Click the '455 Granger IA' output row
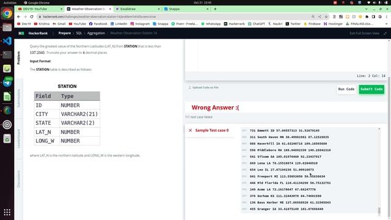 [287, 209]
